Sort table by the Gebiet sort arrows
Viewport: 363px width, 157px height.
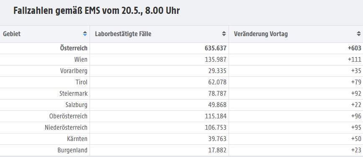(x=85, y=34)
